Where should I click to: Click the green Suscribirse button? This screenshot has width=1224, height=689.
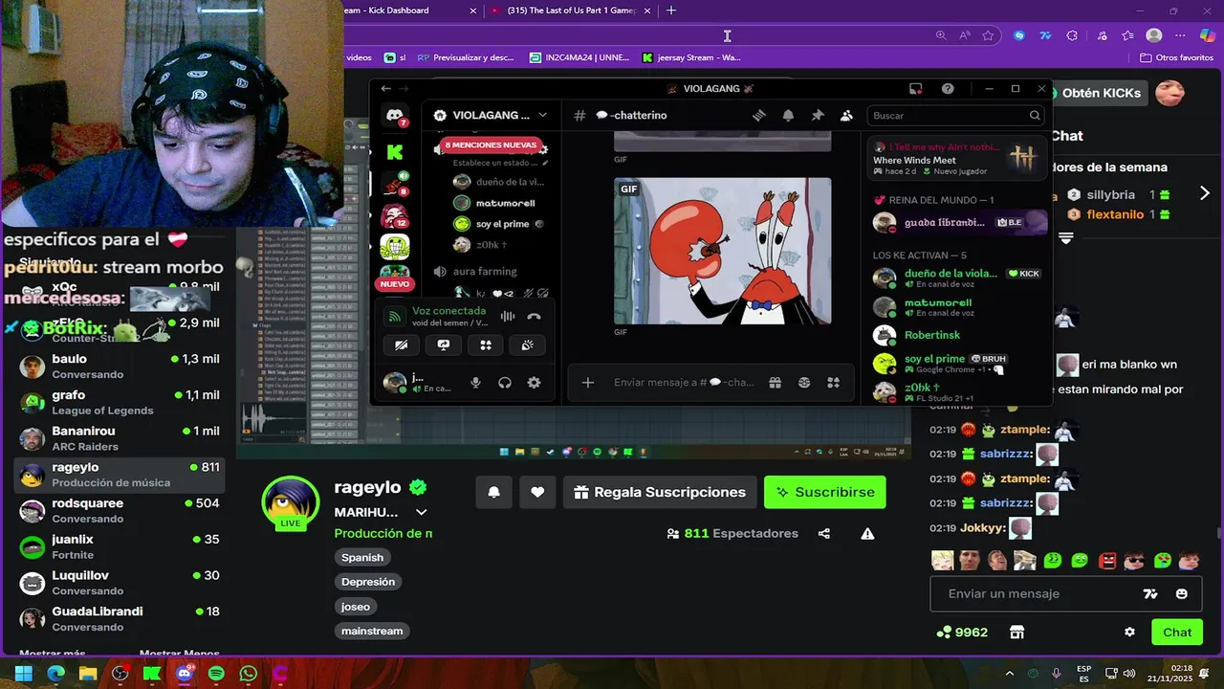pos(825,492)
